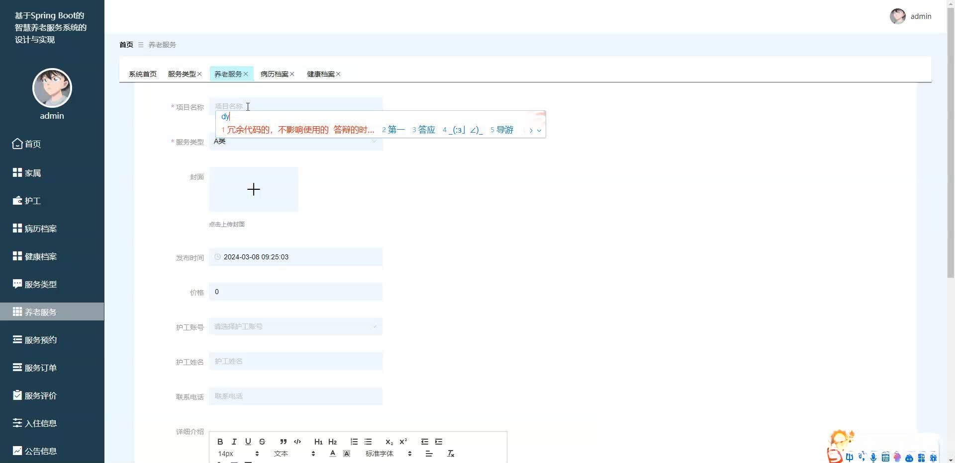
Task: Open the 护工账号 selection dropdown
Action: [x=295, y=326]
